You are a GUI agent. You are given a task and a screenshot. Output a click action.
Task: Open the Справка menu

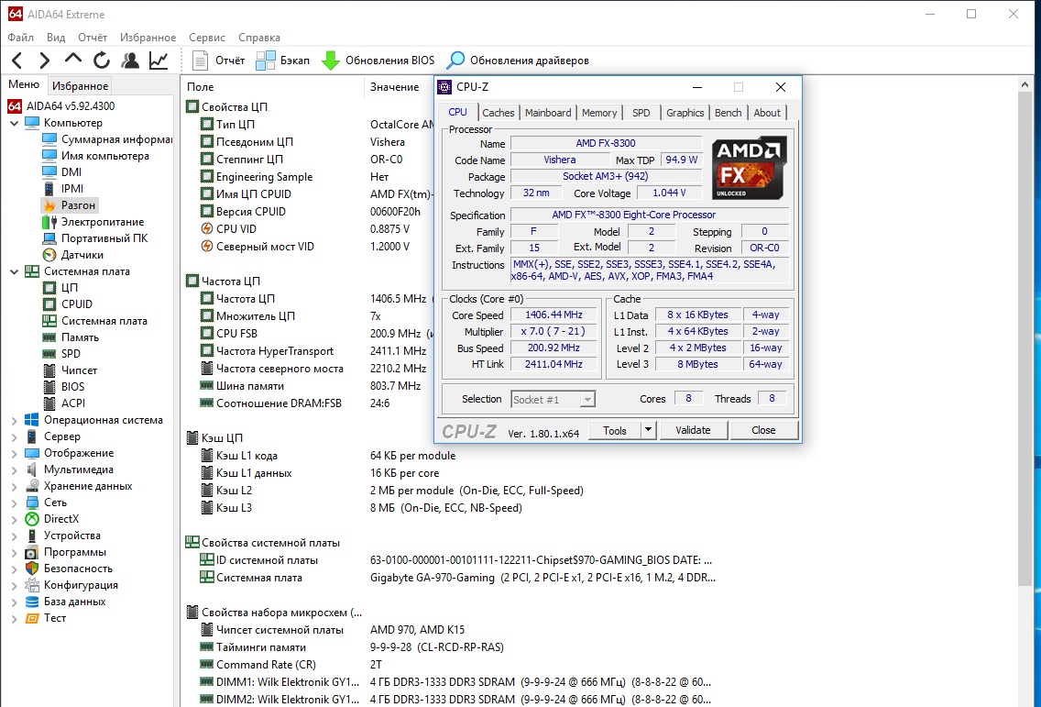[259, 38]
